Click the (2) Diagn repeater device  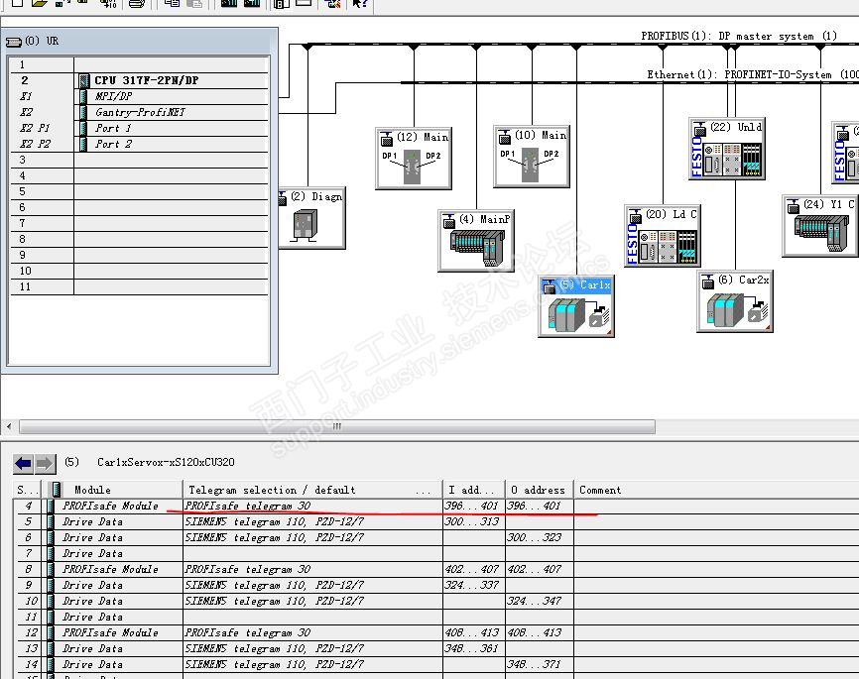pyautogui.click(x=306, y=220)
